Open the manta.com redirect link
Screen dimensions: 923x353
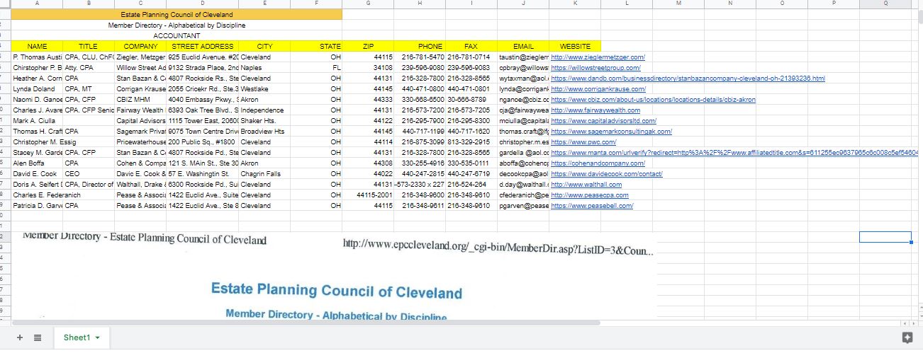point(736,153)
